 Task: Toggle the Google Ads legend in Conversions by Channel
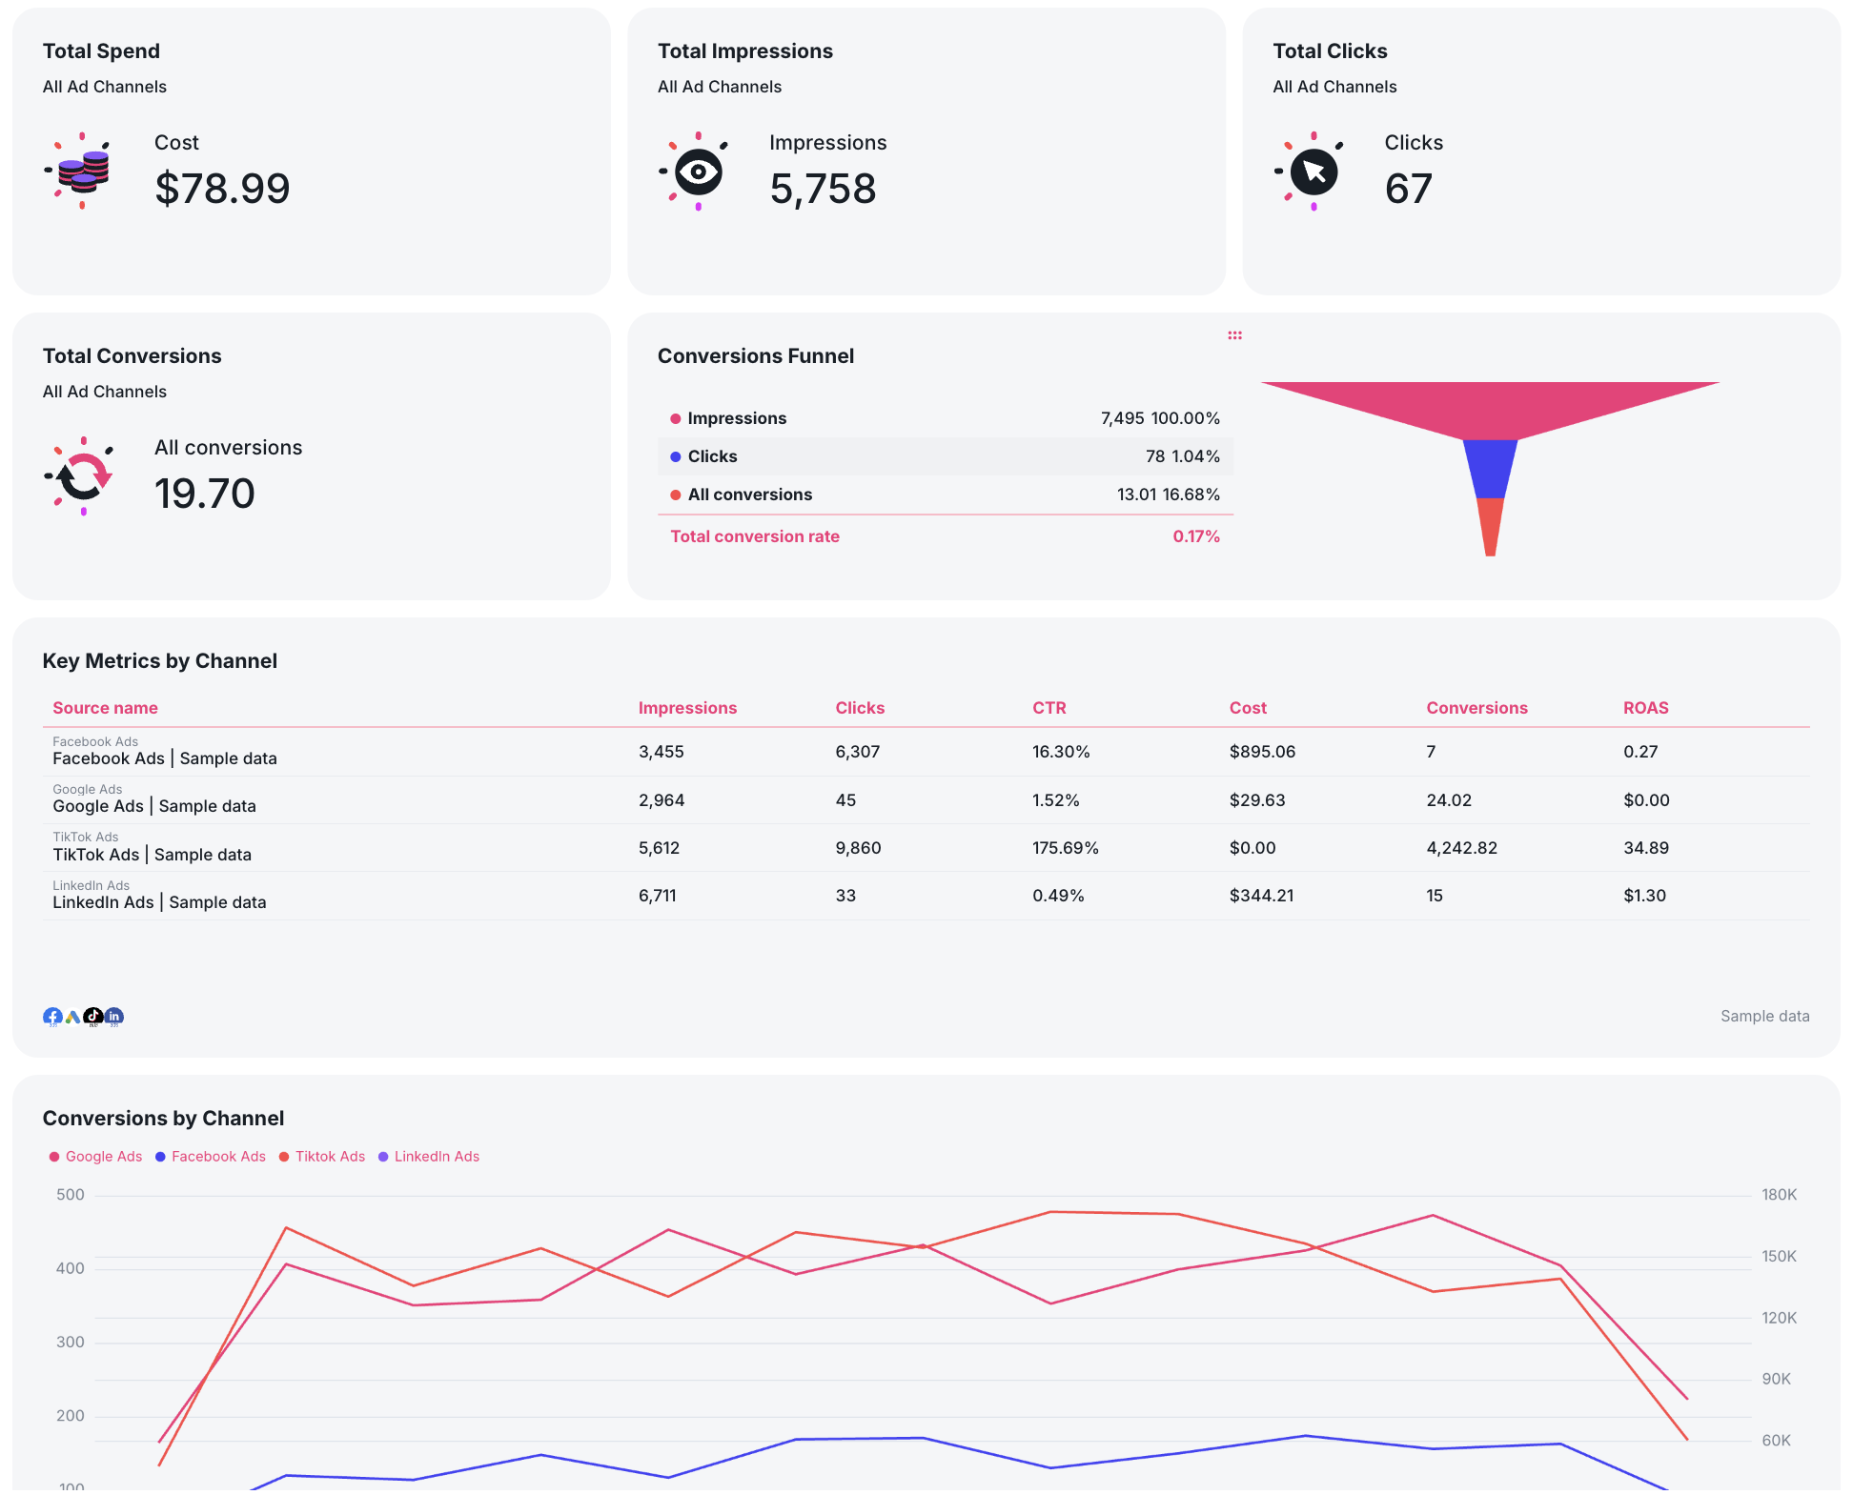(x=103, y=1156)
